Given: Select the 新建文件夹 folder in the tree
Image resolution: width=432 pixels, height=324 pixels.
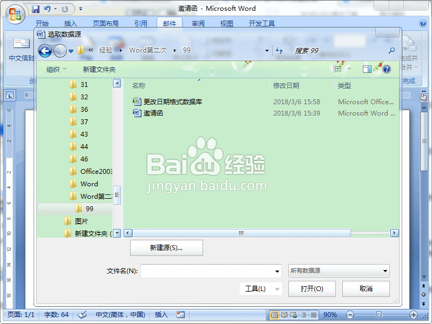Looking at the screenshot, I should tap(88, 233).
